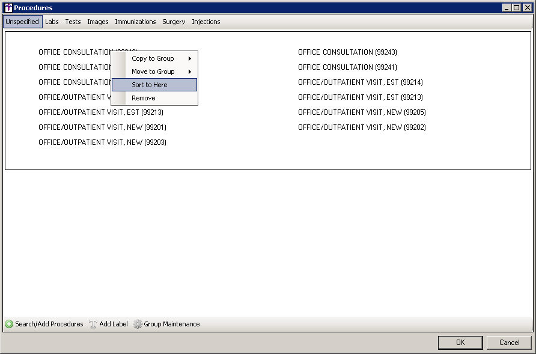The image size is (536, 354).
Task: Expand the Copy to Group submenu arrow
Action: [x=190, y=58]
